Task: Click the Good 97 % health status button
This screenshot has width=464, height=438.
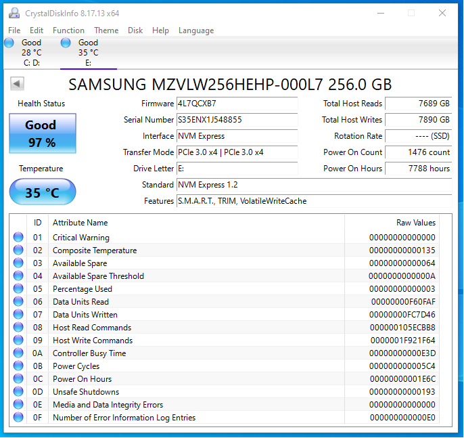Action: pos(42,133)
